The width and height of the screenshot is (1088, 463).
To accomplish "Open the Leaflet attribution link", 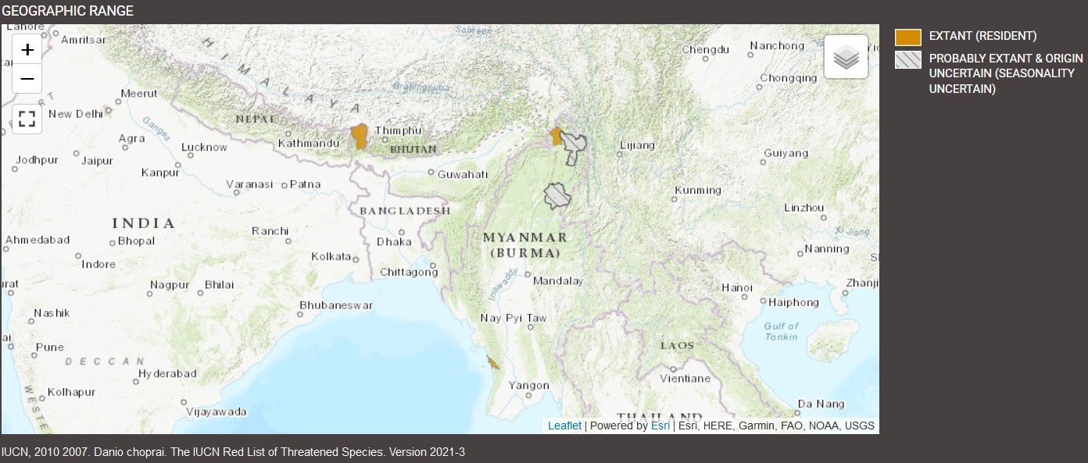I will click(564, 426).
